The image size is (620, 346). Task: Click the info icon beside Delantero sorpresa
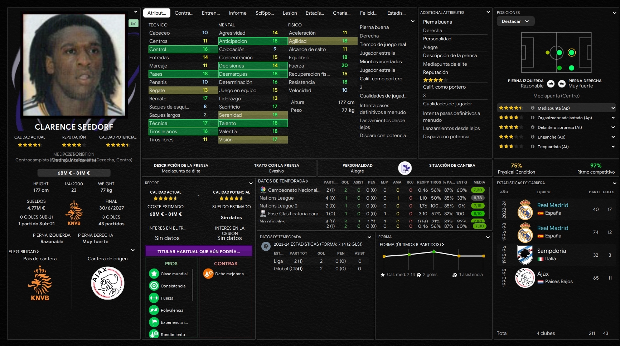(x=533, y=127)
